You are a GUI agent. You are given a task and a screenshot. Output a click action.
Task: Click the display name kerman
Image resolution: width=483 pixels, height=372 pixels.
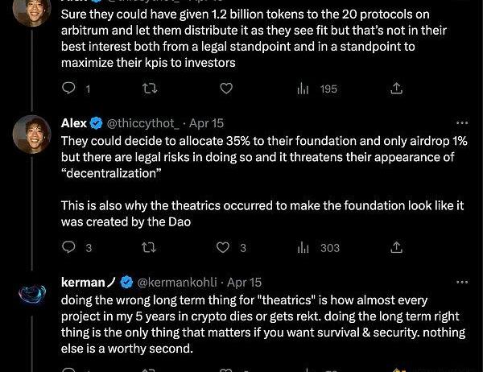84,283
